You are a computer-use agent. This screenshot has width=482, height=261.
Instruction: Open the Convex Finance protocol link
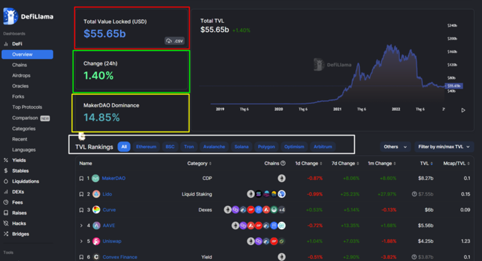coord(120,257)
